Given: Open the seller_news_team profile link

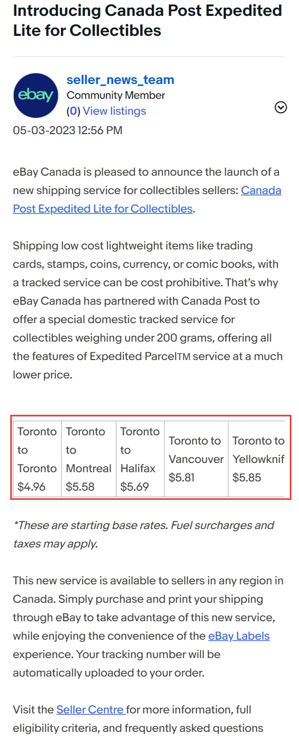Looking at the screenshot, I should tap(120, 80).
